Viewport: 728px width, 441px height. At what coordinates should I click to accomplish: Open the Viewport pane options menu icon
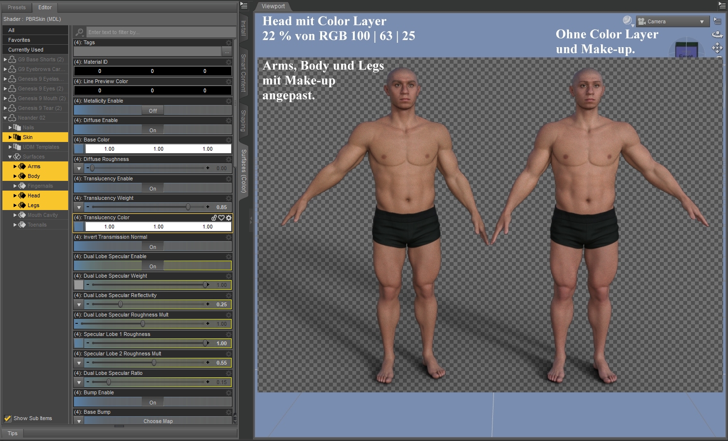[722, 5]
